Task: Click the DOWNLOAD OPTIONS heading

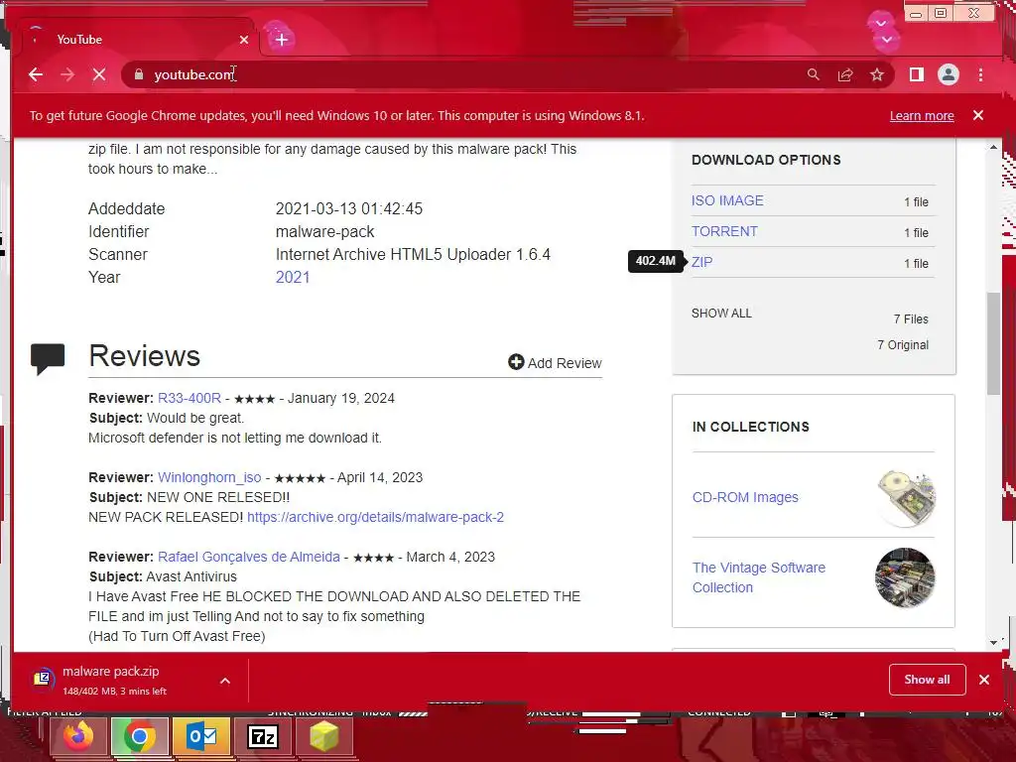Action: [x=766, y=160]
